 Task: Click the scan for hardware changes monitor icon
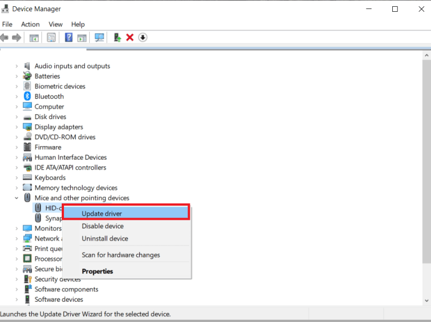click(x=99, y=38)
